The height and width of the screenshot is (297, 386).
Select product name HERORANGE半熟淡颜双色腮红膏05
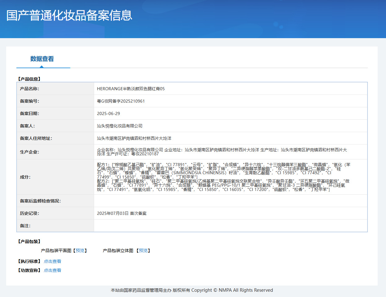pyautogui.click(x=131, y=89)
